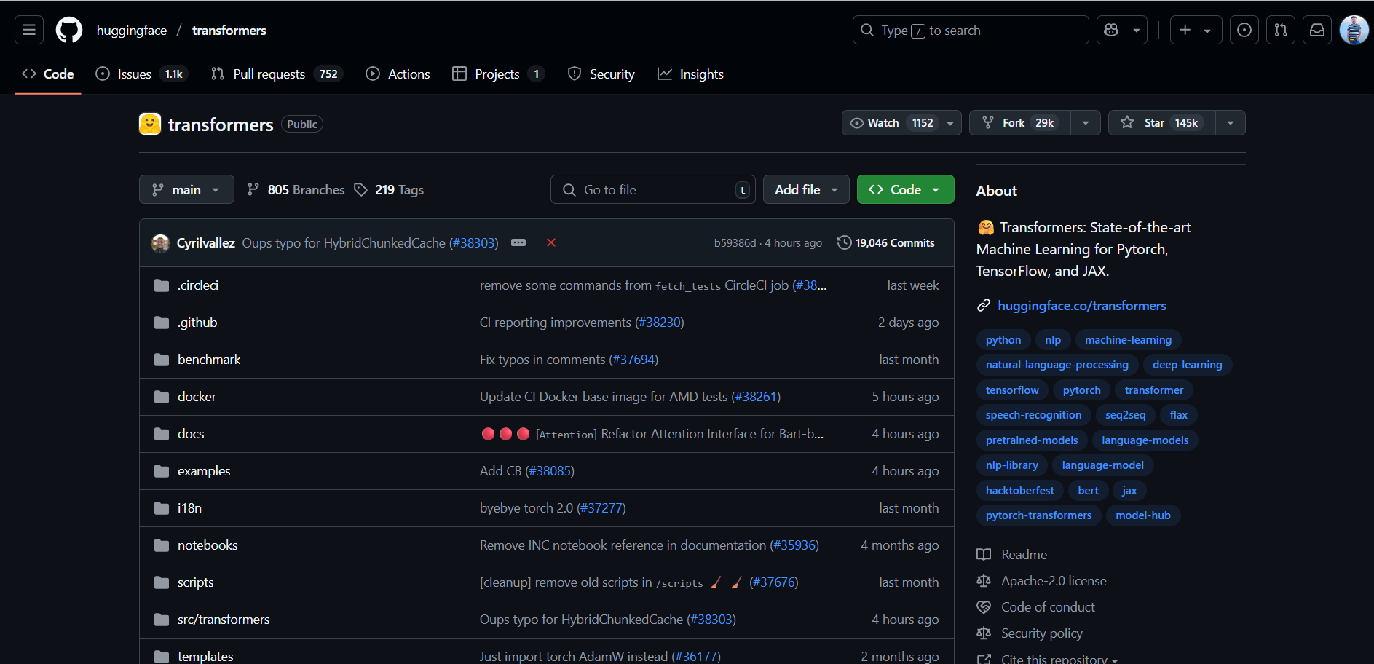Open user profile avatar menu
The image size is (1374, 664).
point(1354,30)
